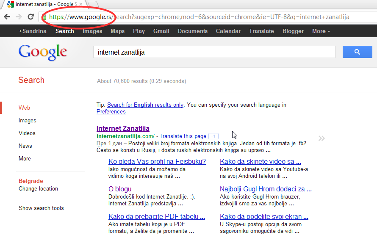Open the Preferences link

[111, 111]
